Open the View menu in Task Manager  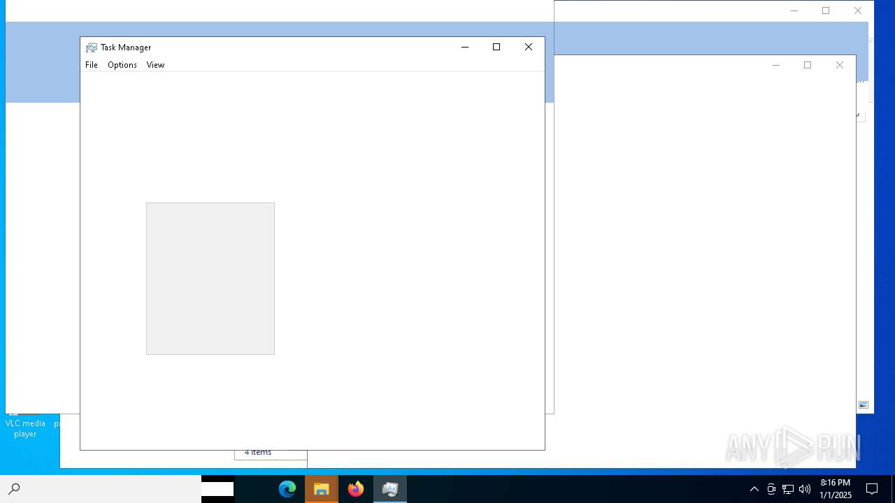[155, 65]
